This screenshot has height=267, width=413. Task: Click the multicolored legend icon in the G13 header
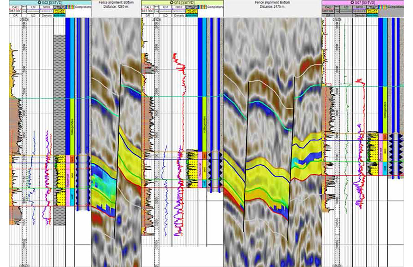click(x=202, y=7)
